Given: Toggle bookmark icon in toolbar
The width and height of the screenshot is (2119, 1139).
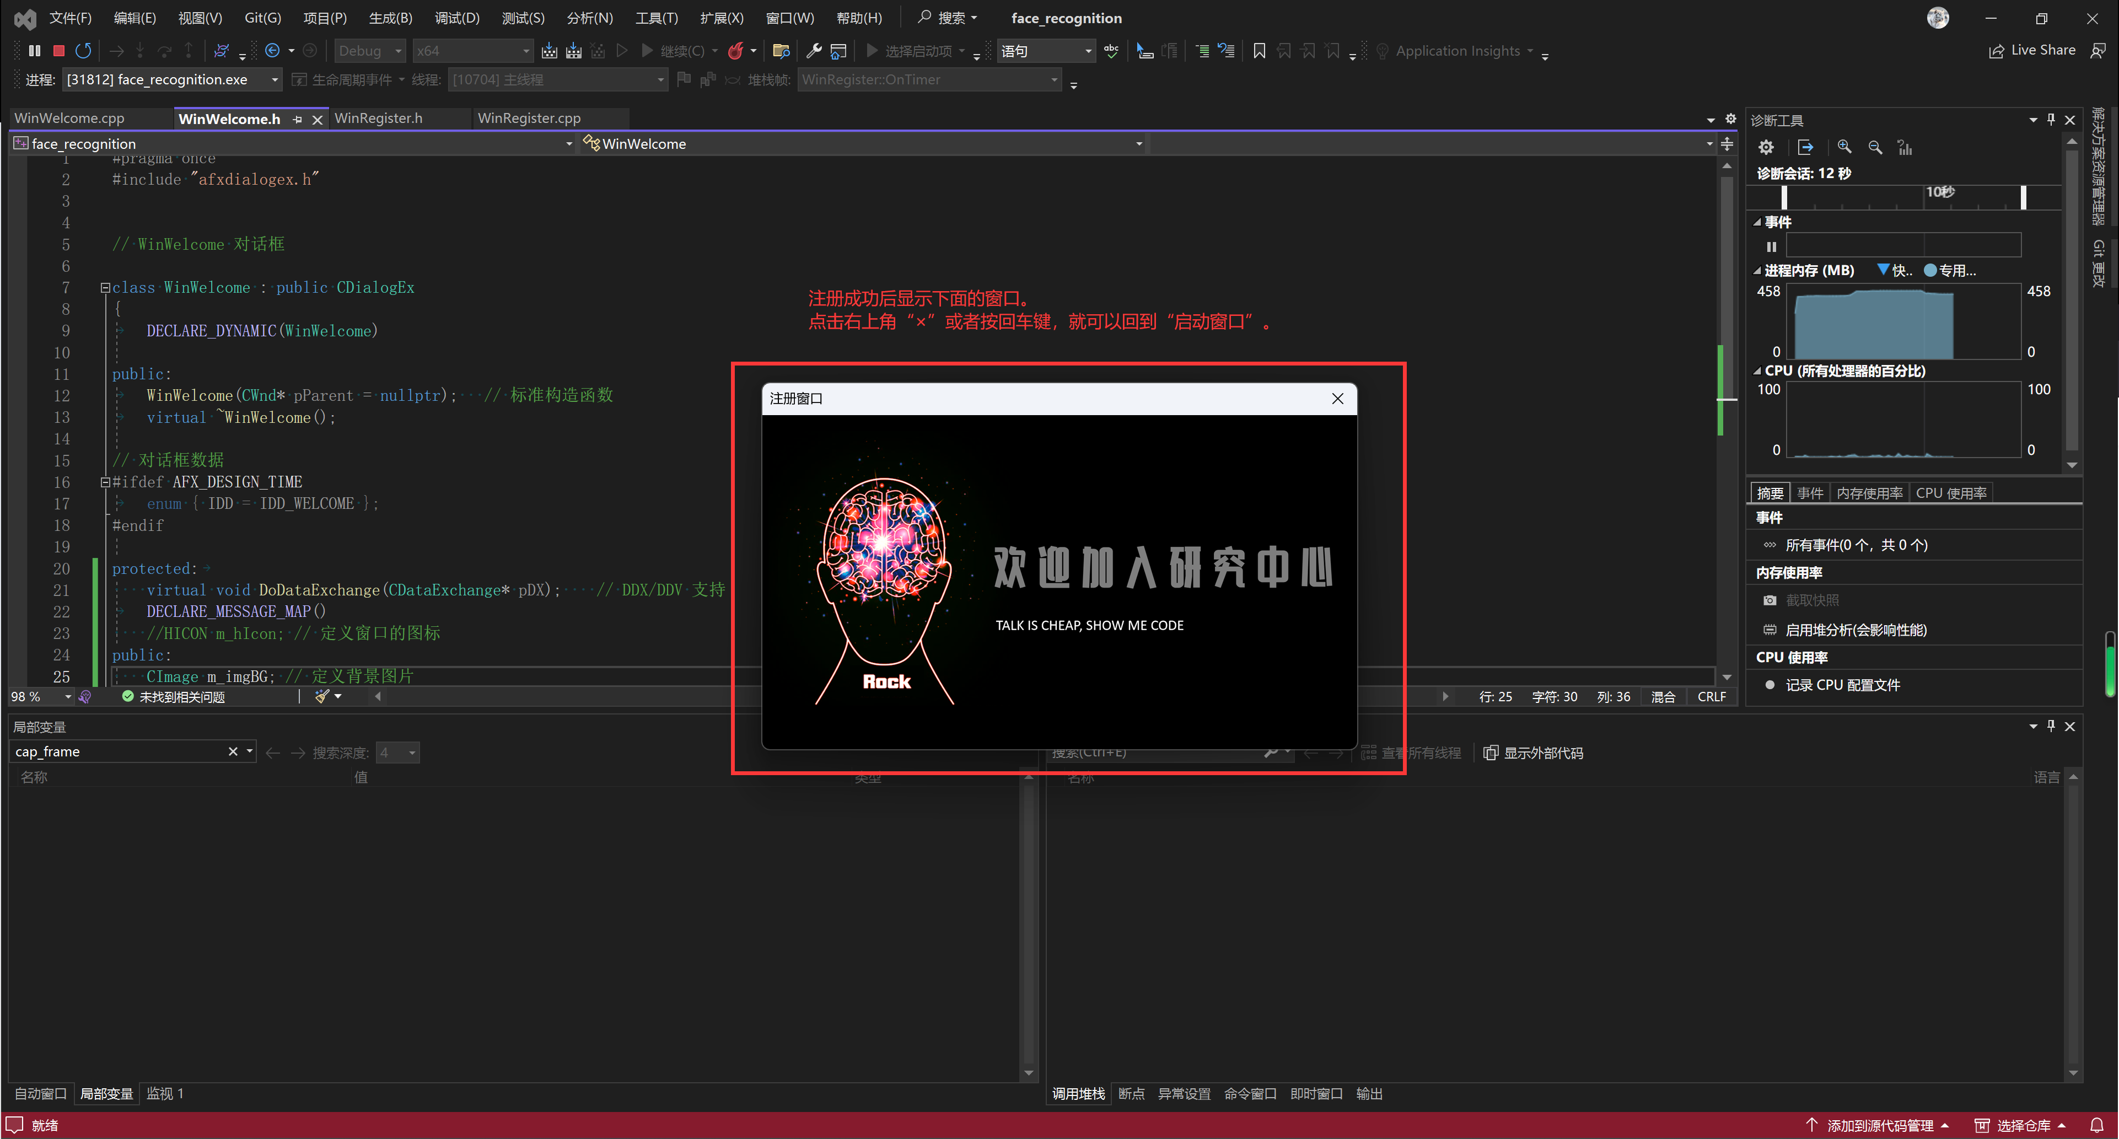Looking at the screenshot, I should pyautogui.click(x=1259, y=51).
